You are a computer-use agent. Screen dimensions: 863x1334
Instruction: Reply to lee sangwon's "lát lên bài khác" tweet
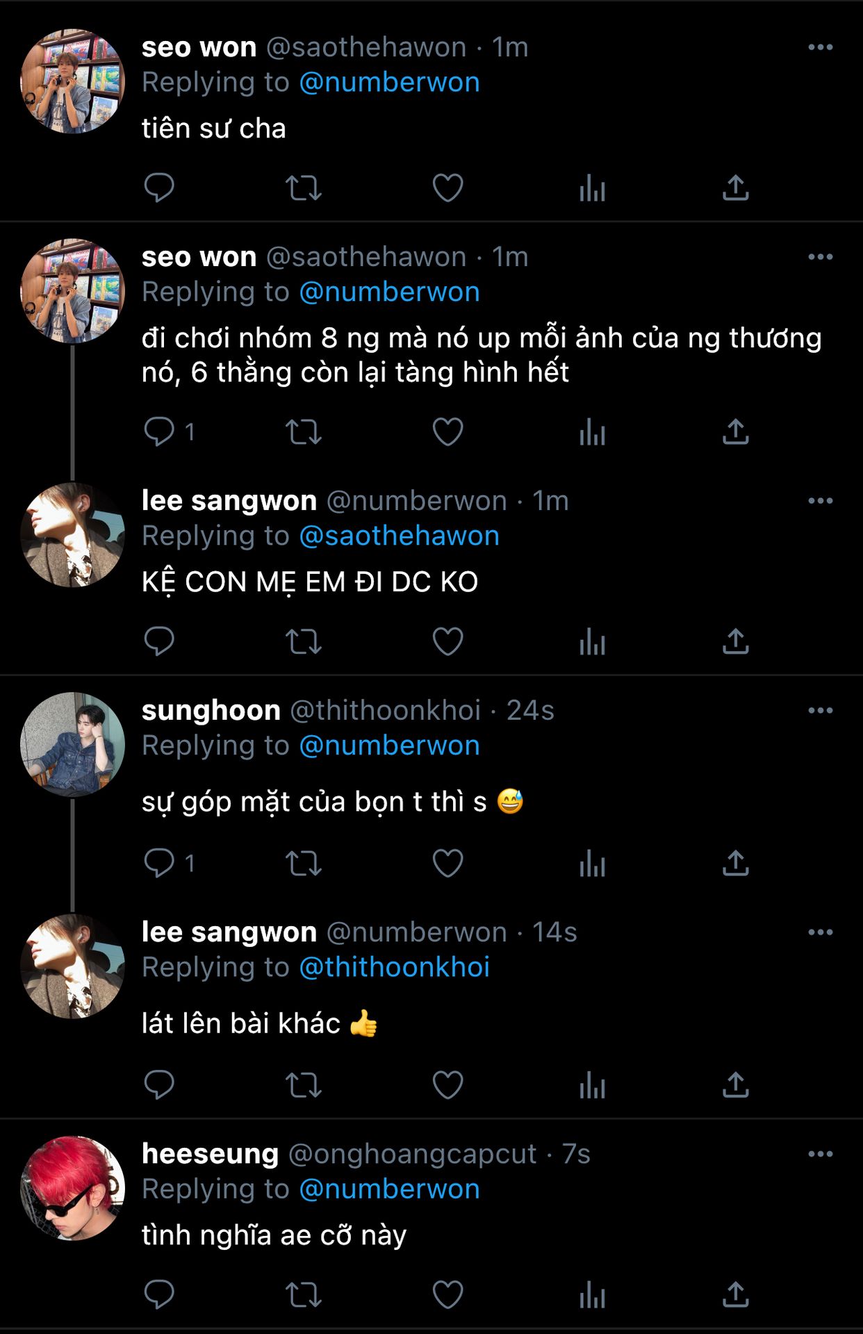[x=159, y=1085]
